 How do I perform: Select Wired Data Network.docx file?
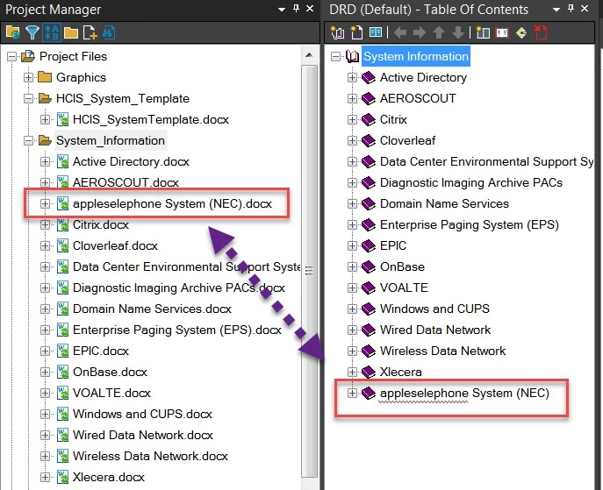143,435
